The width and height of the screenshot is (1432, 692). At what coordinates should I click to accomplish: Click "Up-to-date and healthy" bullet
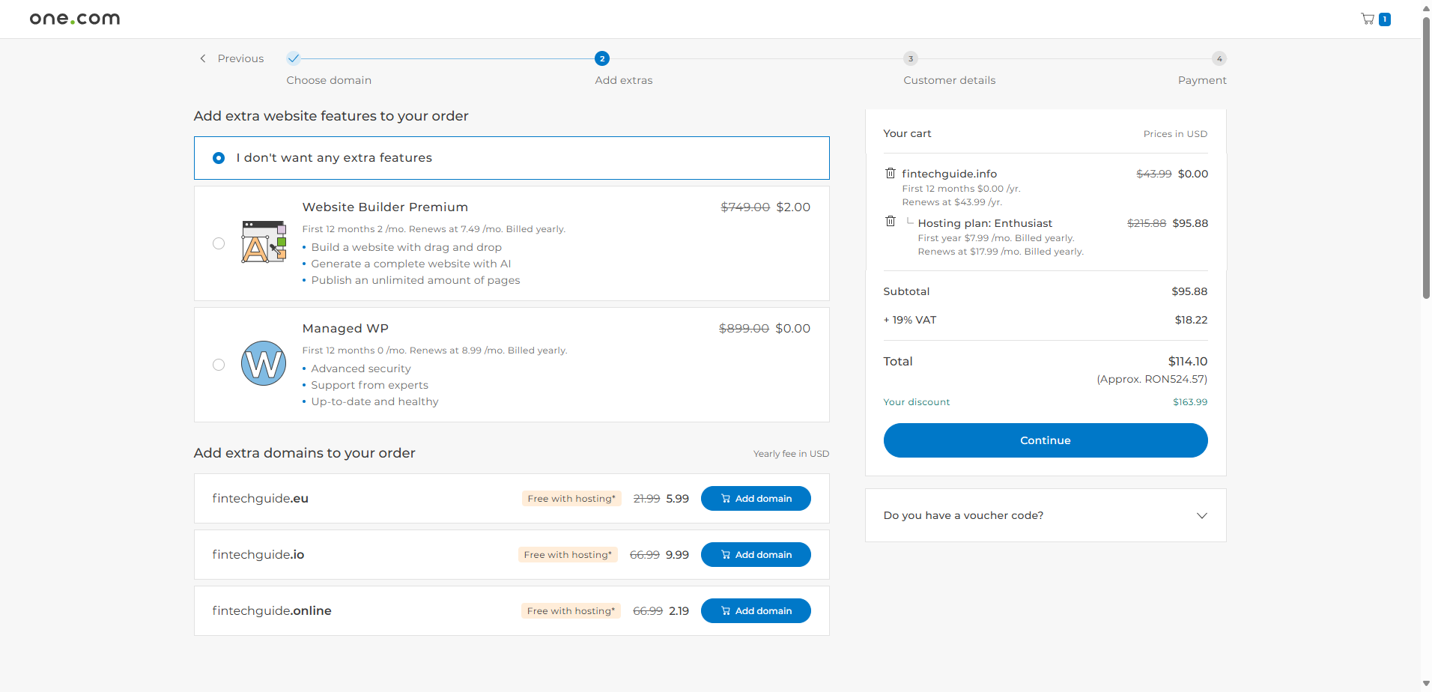click(375, 401)
